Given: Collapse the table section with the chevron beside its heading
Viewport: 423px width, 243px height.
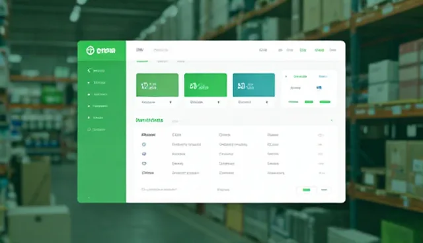Looking at the screenshot, I should coord(332,120).
